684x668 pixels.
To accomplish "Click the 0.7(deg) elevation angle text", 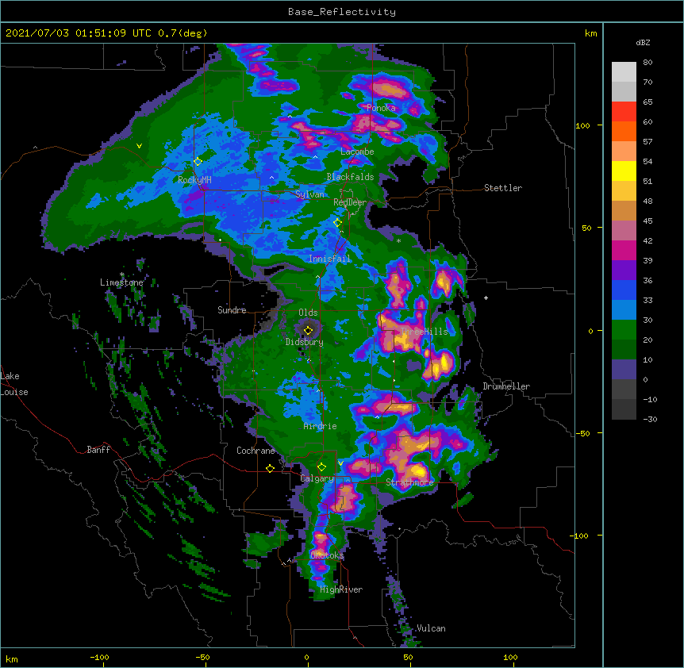I will coord(183,33).
